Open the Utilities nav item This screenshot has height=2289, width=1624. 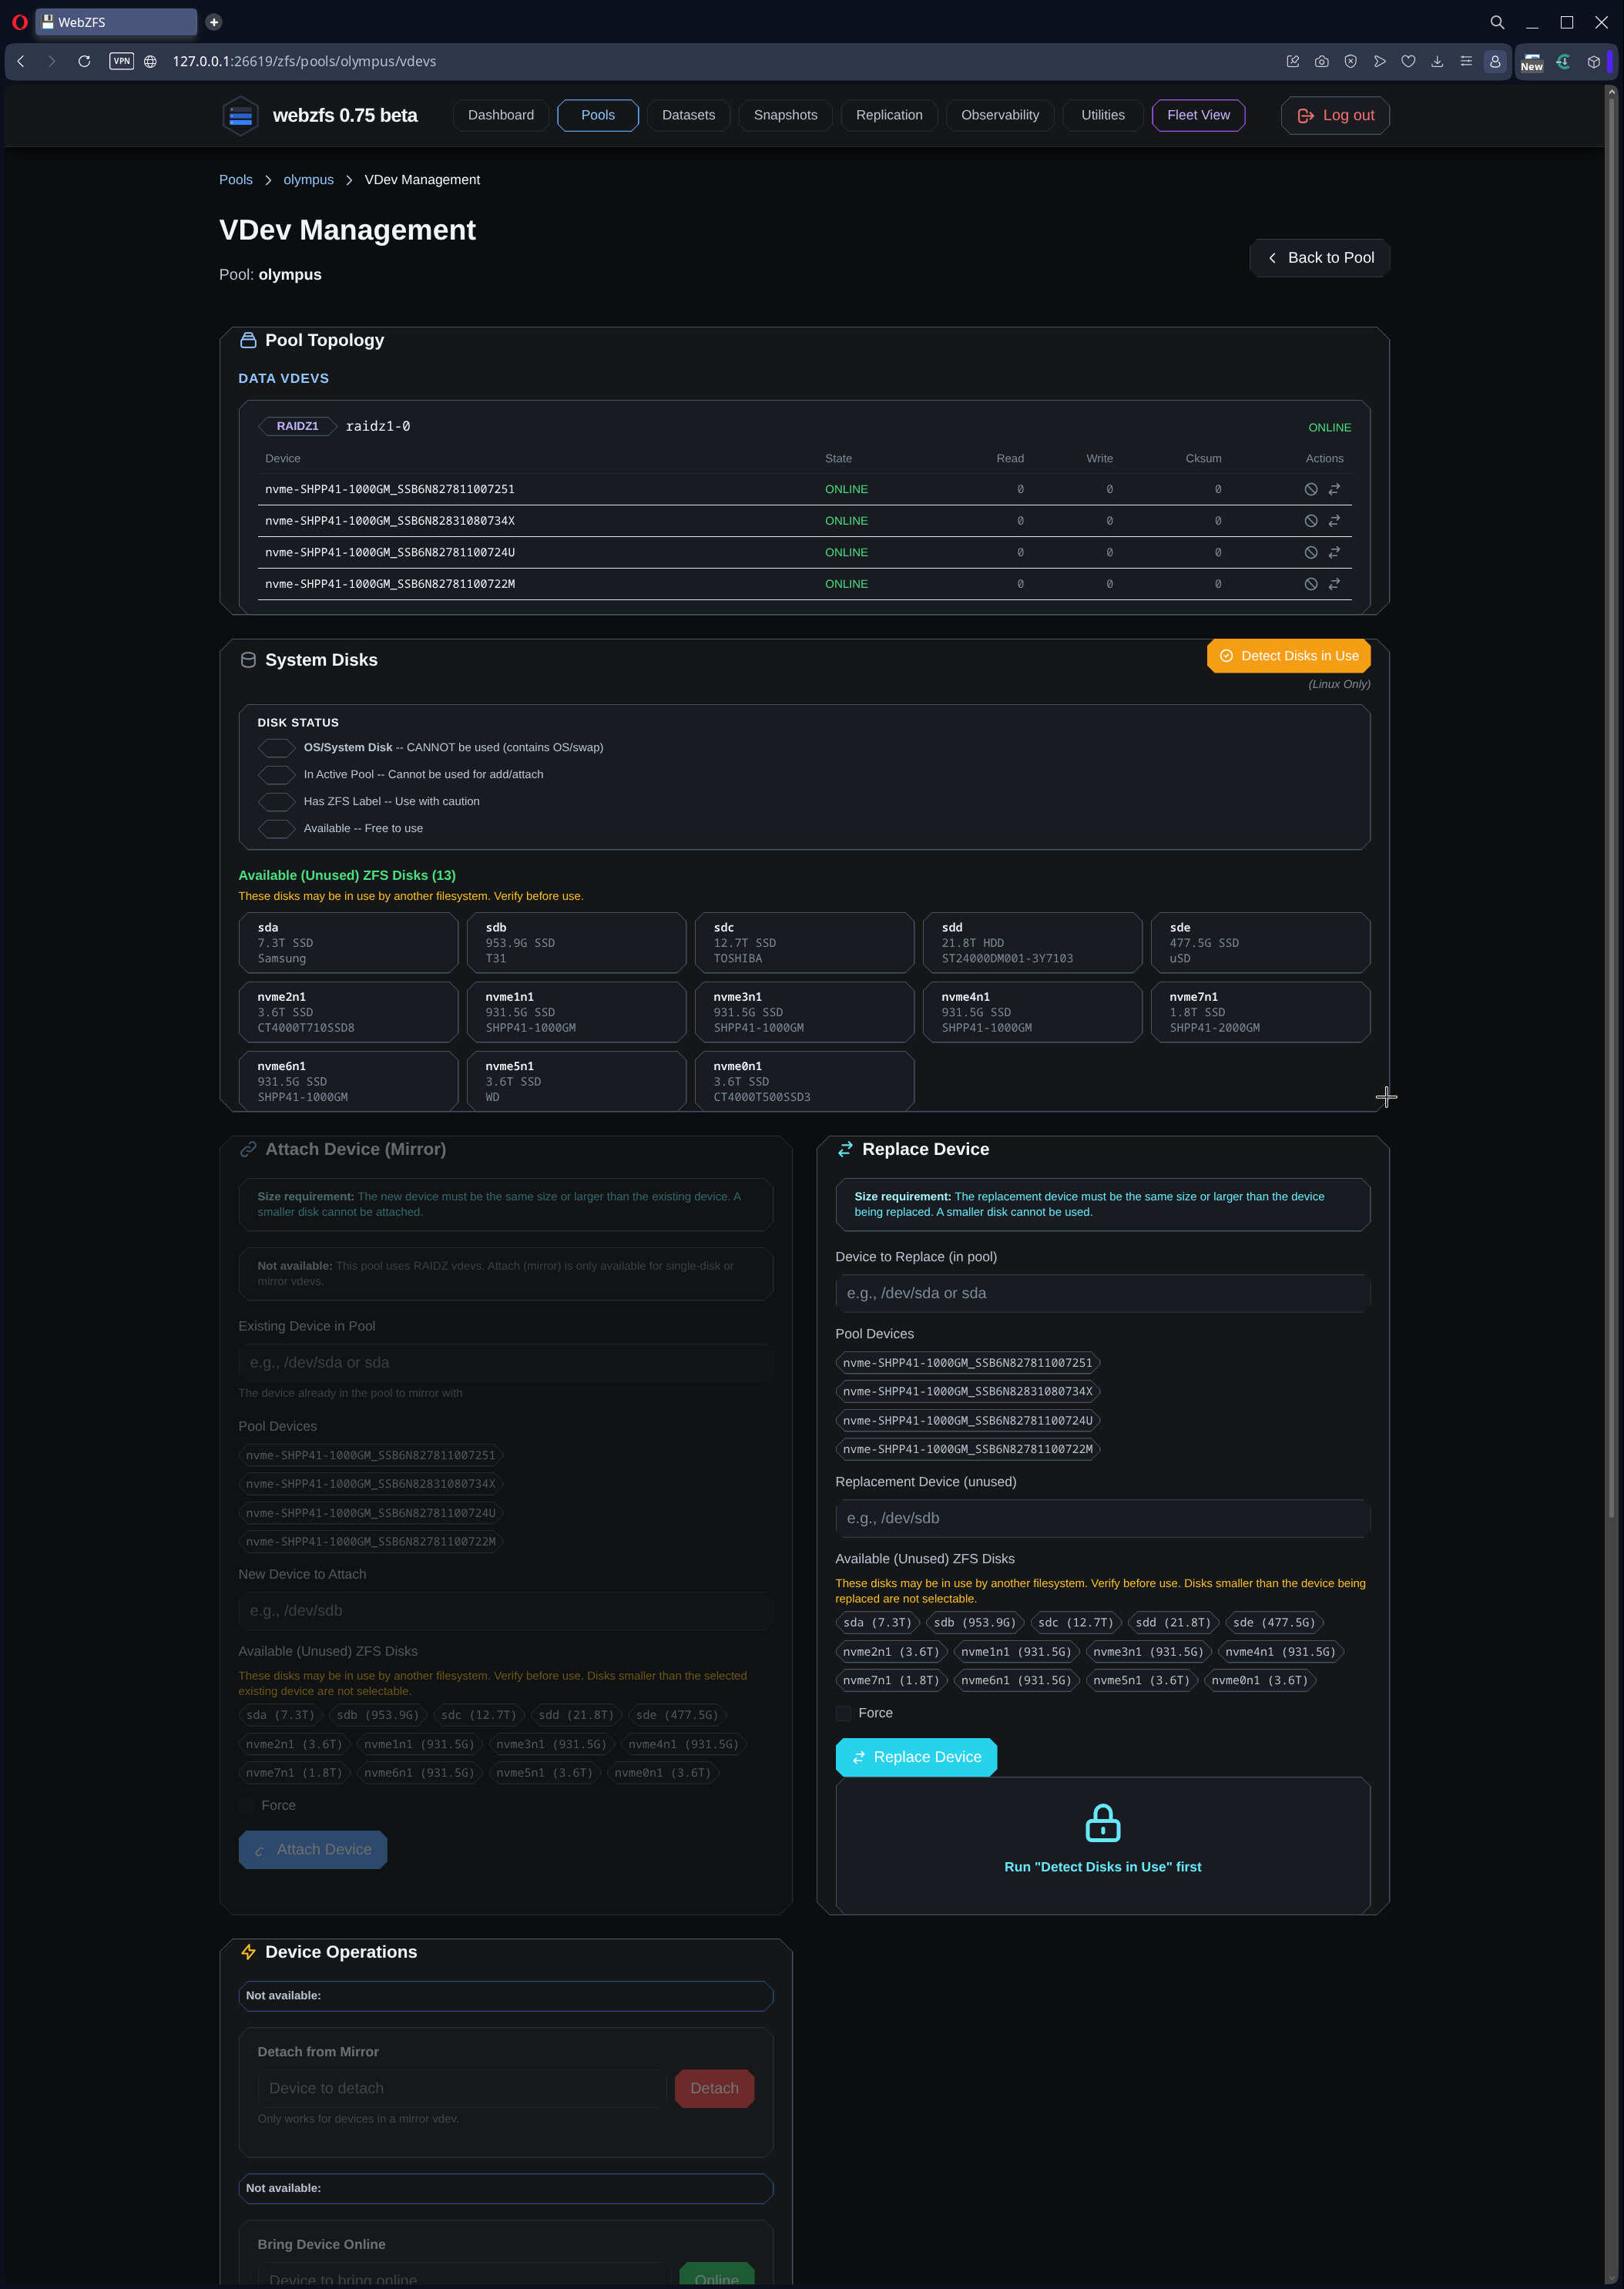[x=1103, y=115]
